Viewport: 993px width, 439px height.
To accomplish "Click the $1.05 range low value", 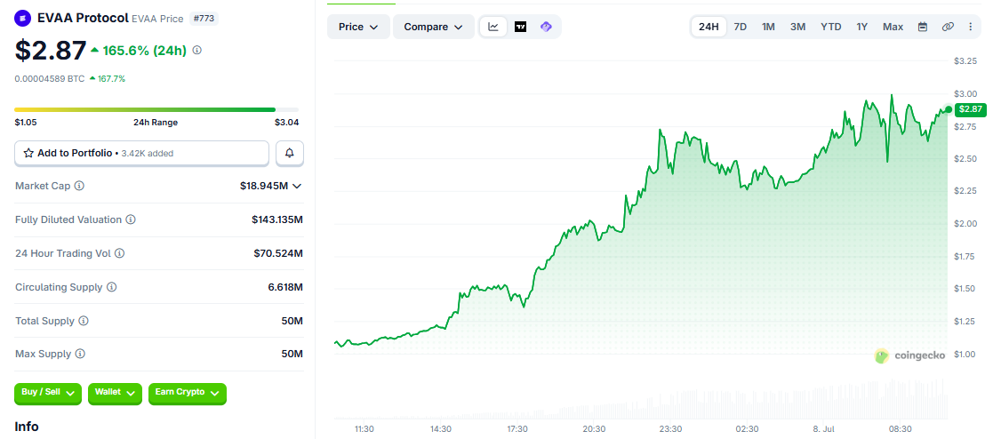I will [x=25, y=123].
